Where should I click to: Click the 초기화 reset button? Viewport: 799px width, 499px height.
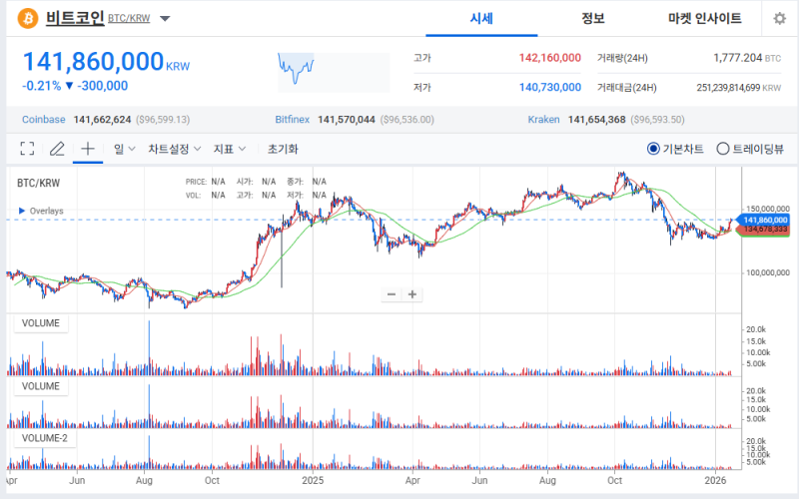pos(283,149)
